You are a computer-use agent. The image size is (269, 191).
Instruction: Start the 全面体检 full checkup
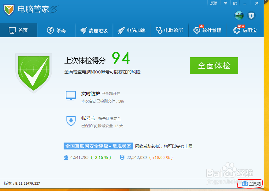[214, 66]
